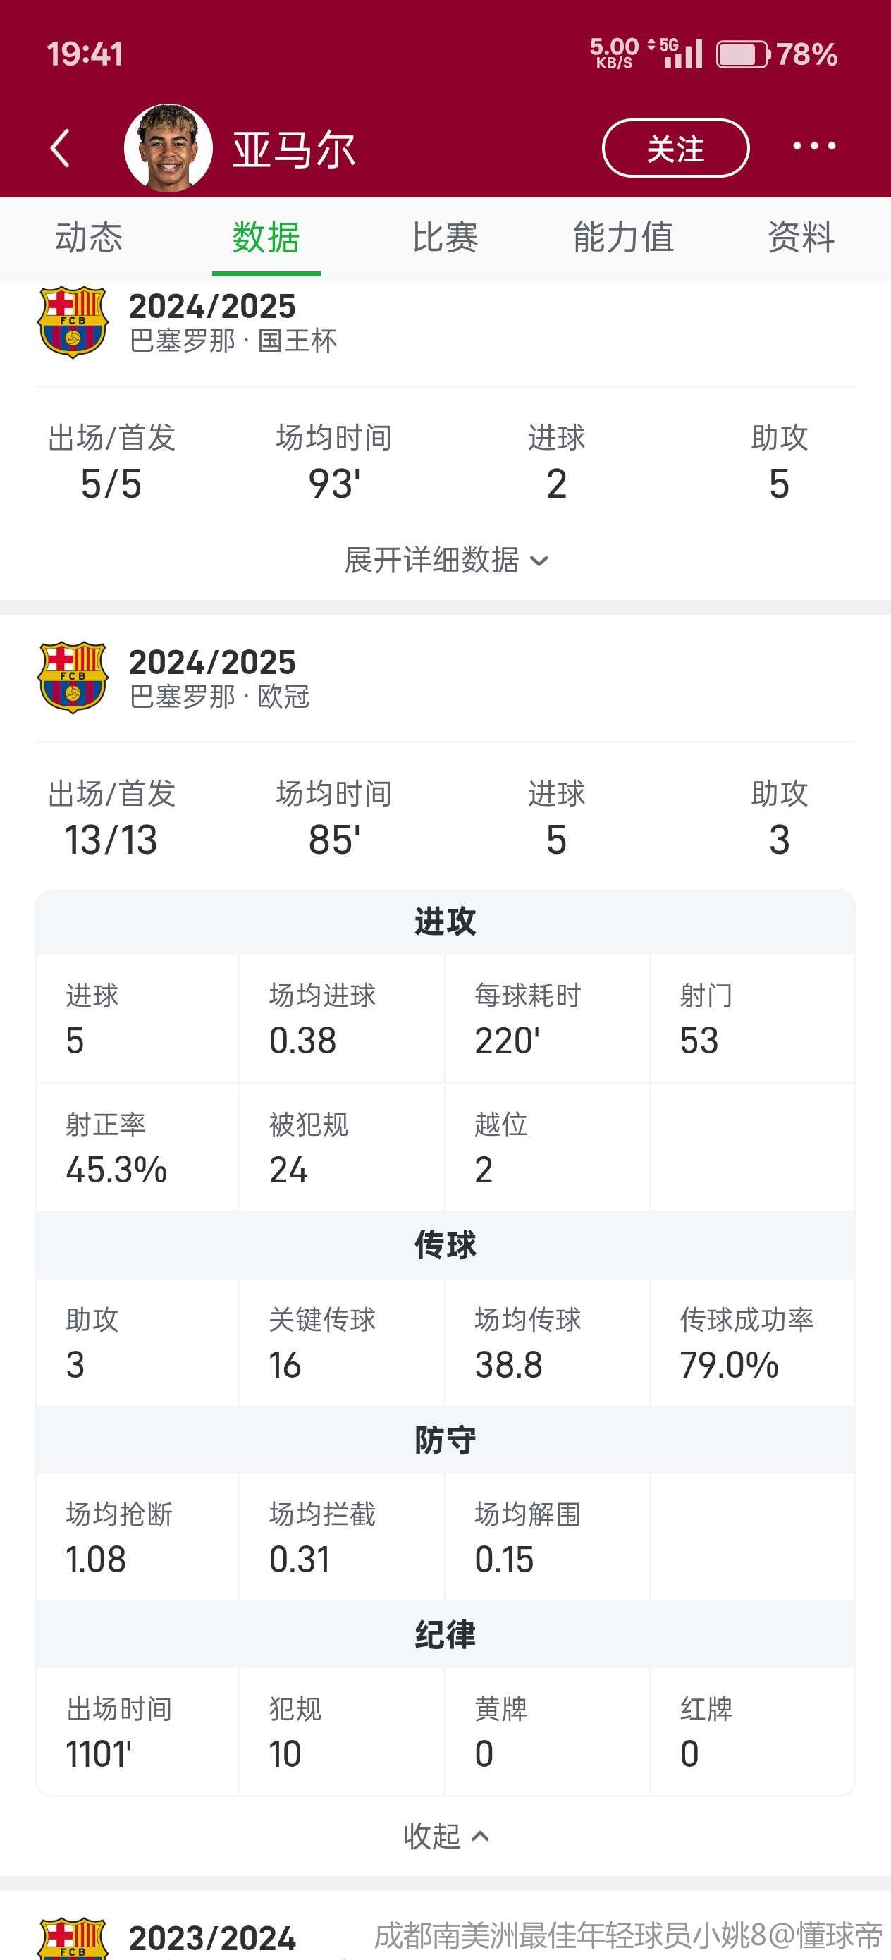Tap the 5G signal strength icon
The height and width of the screenshot is (1960, 891).
[680, 54]
